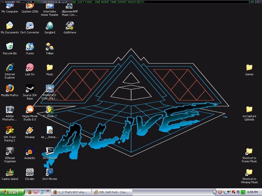262x196 pixels.
Task: Click the Winamp seek position slider
Action: [60, 2]
